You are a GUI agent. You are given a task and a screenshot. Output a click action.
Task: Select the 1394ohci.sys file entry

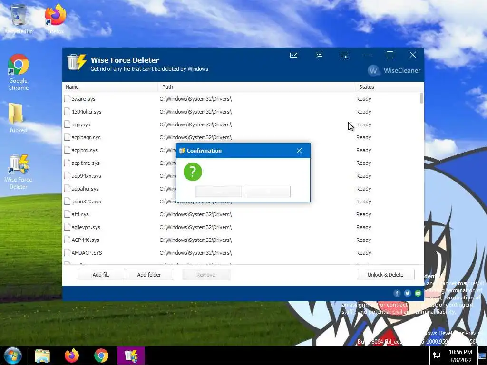[241, 112]
